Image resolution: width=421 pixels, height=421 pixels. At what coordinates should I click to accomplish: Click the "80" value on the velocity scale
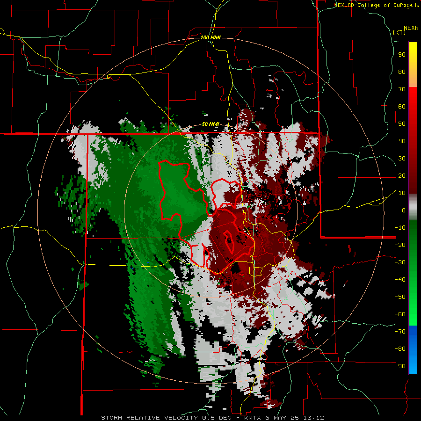coord(402,72)
